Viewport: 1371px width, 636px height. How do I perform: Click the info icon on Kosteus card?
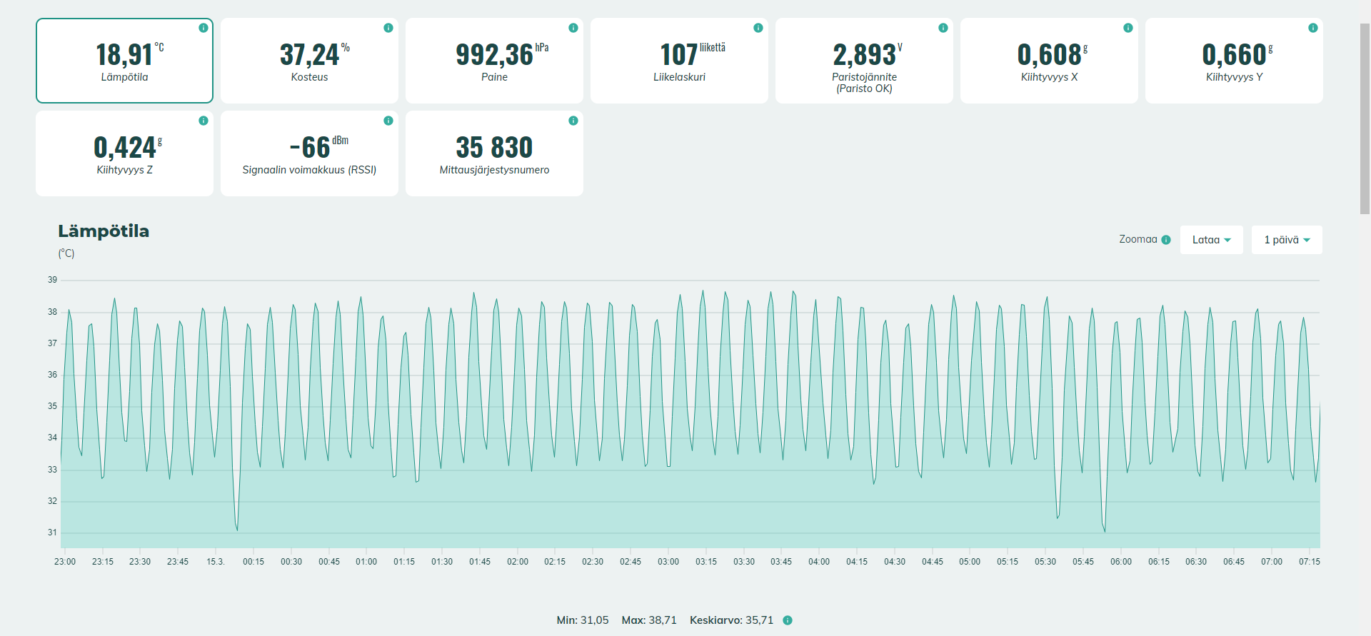point(388,28)
